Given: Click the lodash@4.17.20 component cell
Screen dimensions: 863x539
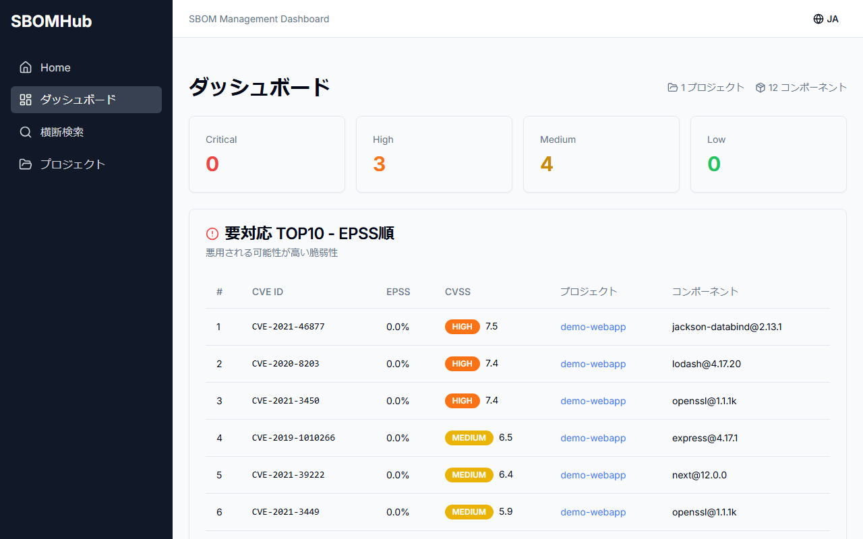Looking at the screenshot, I should [x=707, y=364].
